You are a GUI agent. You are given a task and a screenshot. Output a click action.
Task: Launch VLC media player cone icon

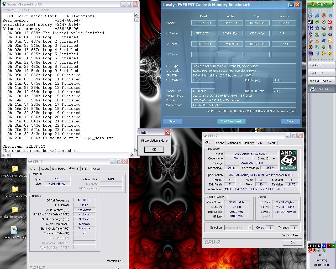click(317, 41)
